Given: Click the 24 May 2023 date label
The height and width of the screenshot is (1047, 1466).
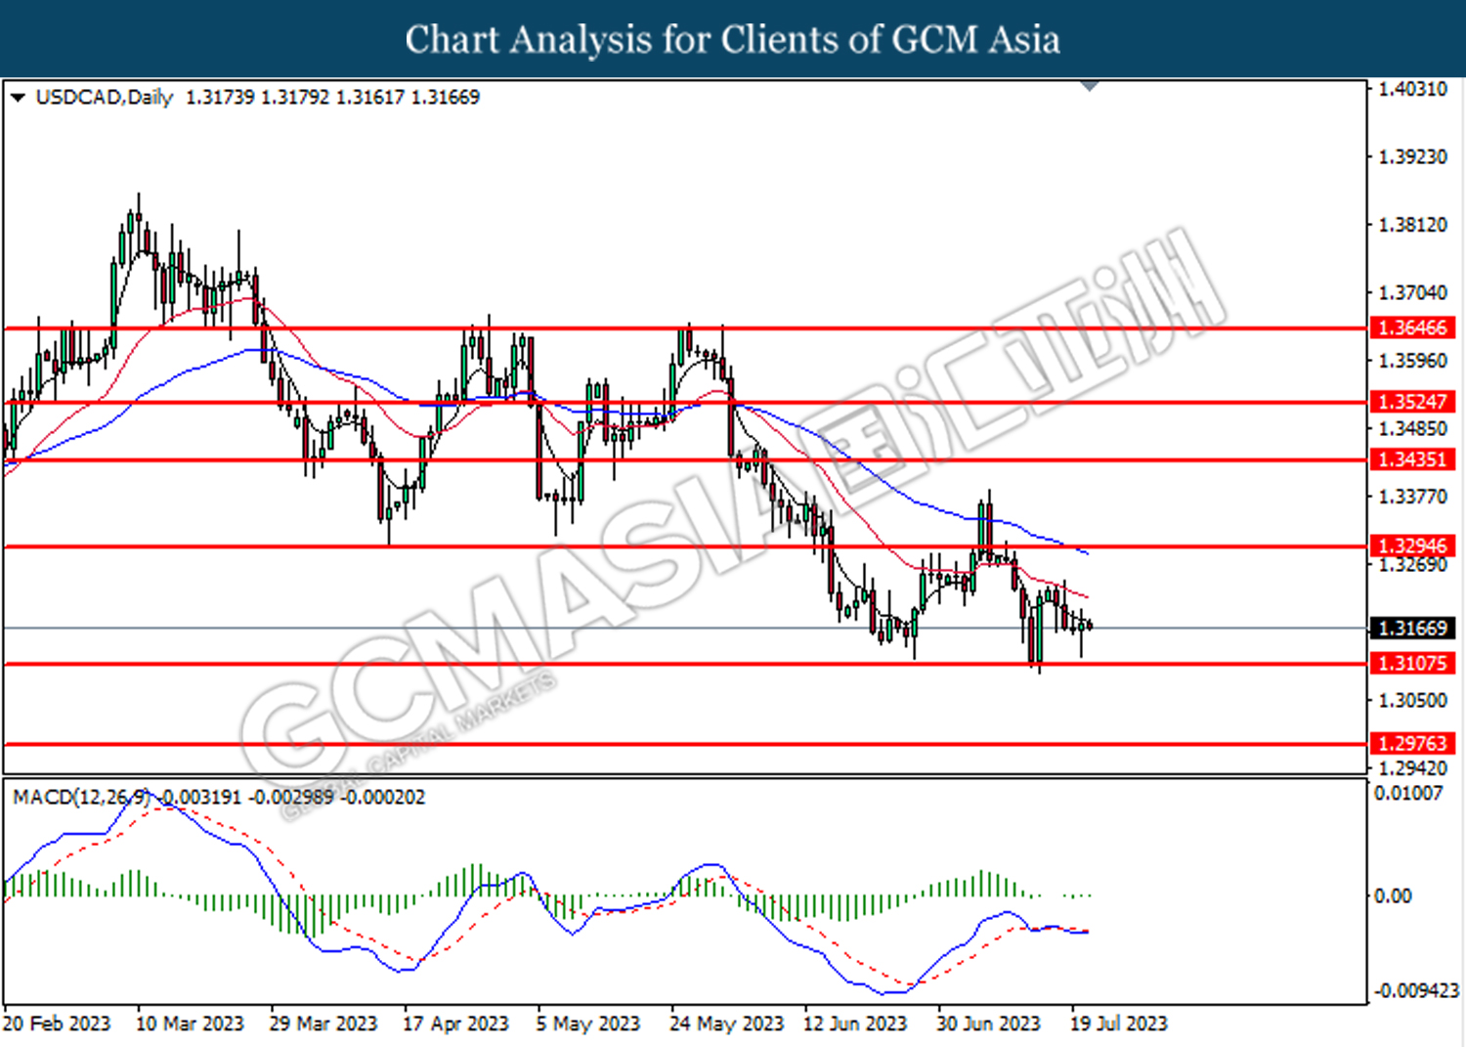Looking at the screenshot, I should [x=726, y=1024].
